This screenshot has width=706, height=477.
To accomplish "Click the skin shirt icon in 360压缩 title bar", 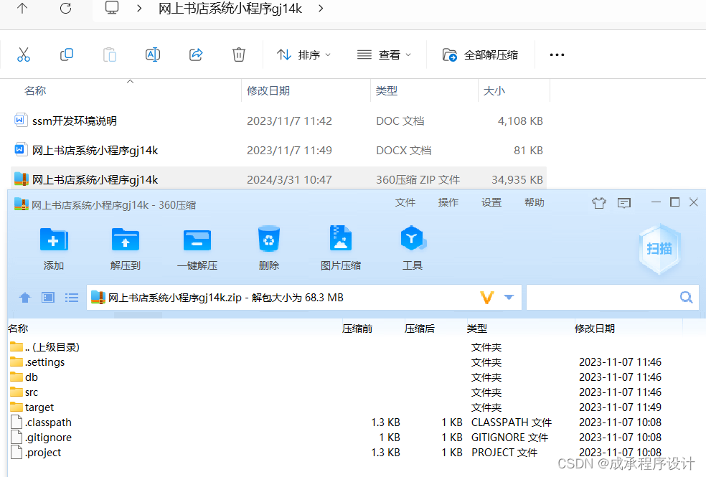I will (x=599, y=203).
